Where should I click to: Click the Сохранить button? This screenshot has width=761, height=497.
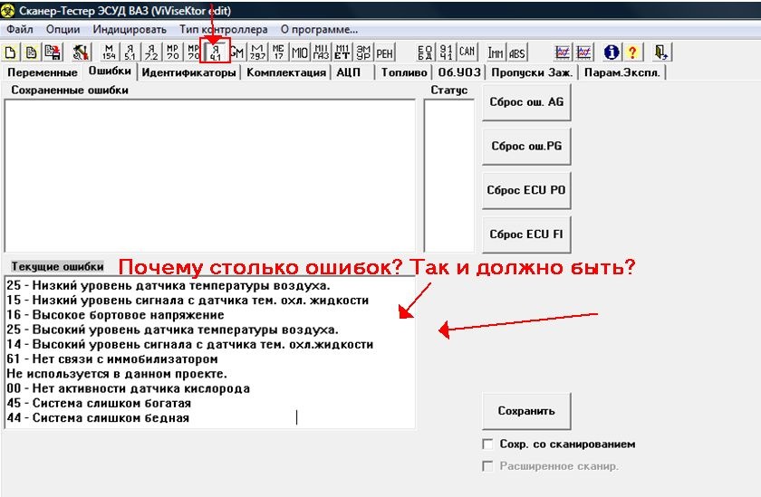pos(526,411)
